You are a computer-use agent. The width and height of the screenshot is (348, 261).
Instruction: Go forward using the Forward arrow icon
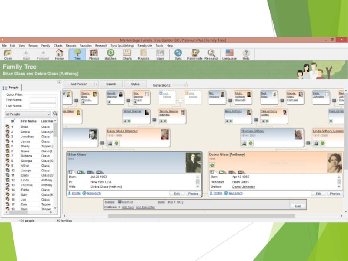click(43, 55)
